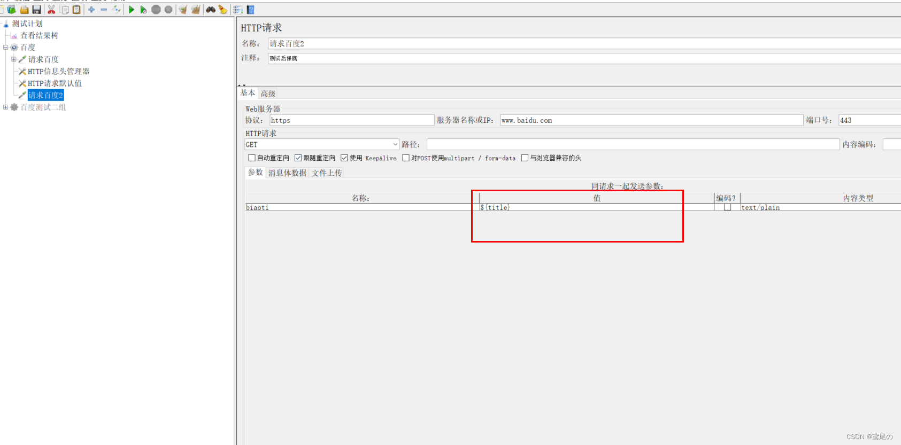Open Search with binoculars icon
The width and height of the screenshot is (901, 445).
click(x=211, y=10)
